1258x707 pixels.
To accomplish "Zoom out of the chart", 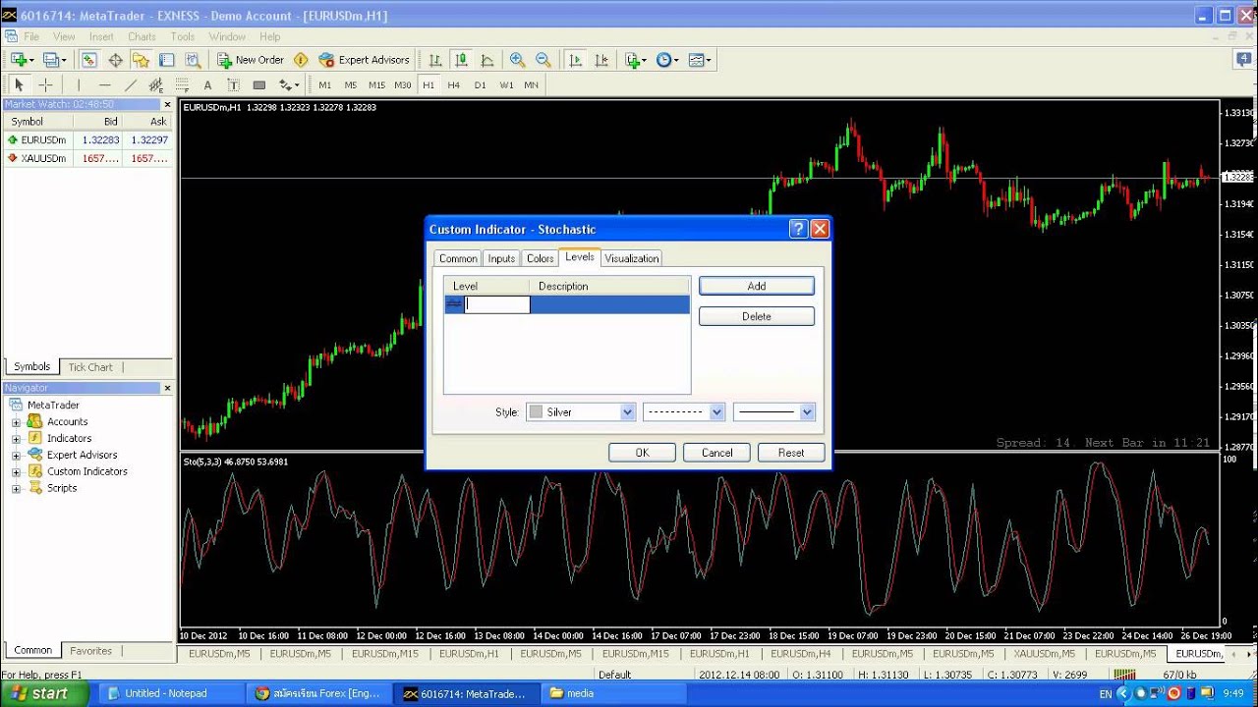I will (543, 60).
